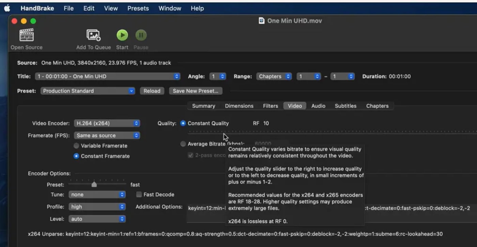Open the Range Chapters dropdown

tap(275, 76)
